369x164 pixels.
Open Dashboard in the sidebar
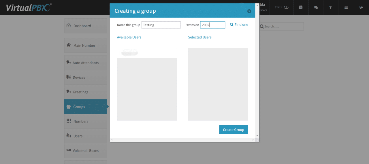[86, 26]
